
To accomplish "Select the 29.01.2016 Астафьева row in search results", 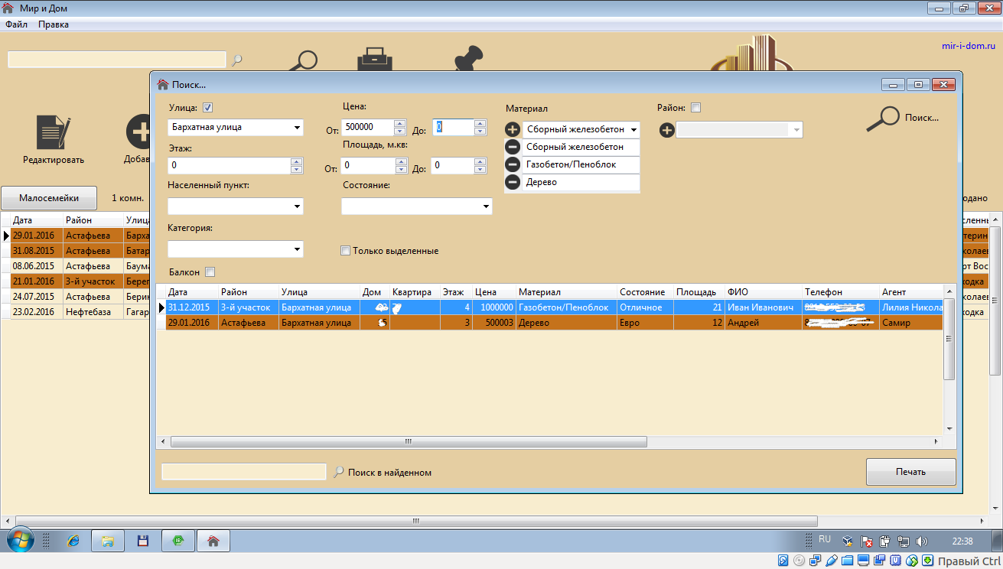I will 550,323.
